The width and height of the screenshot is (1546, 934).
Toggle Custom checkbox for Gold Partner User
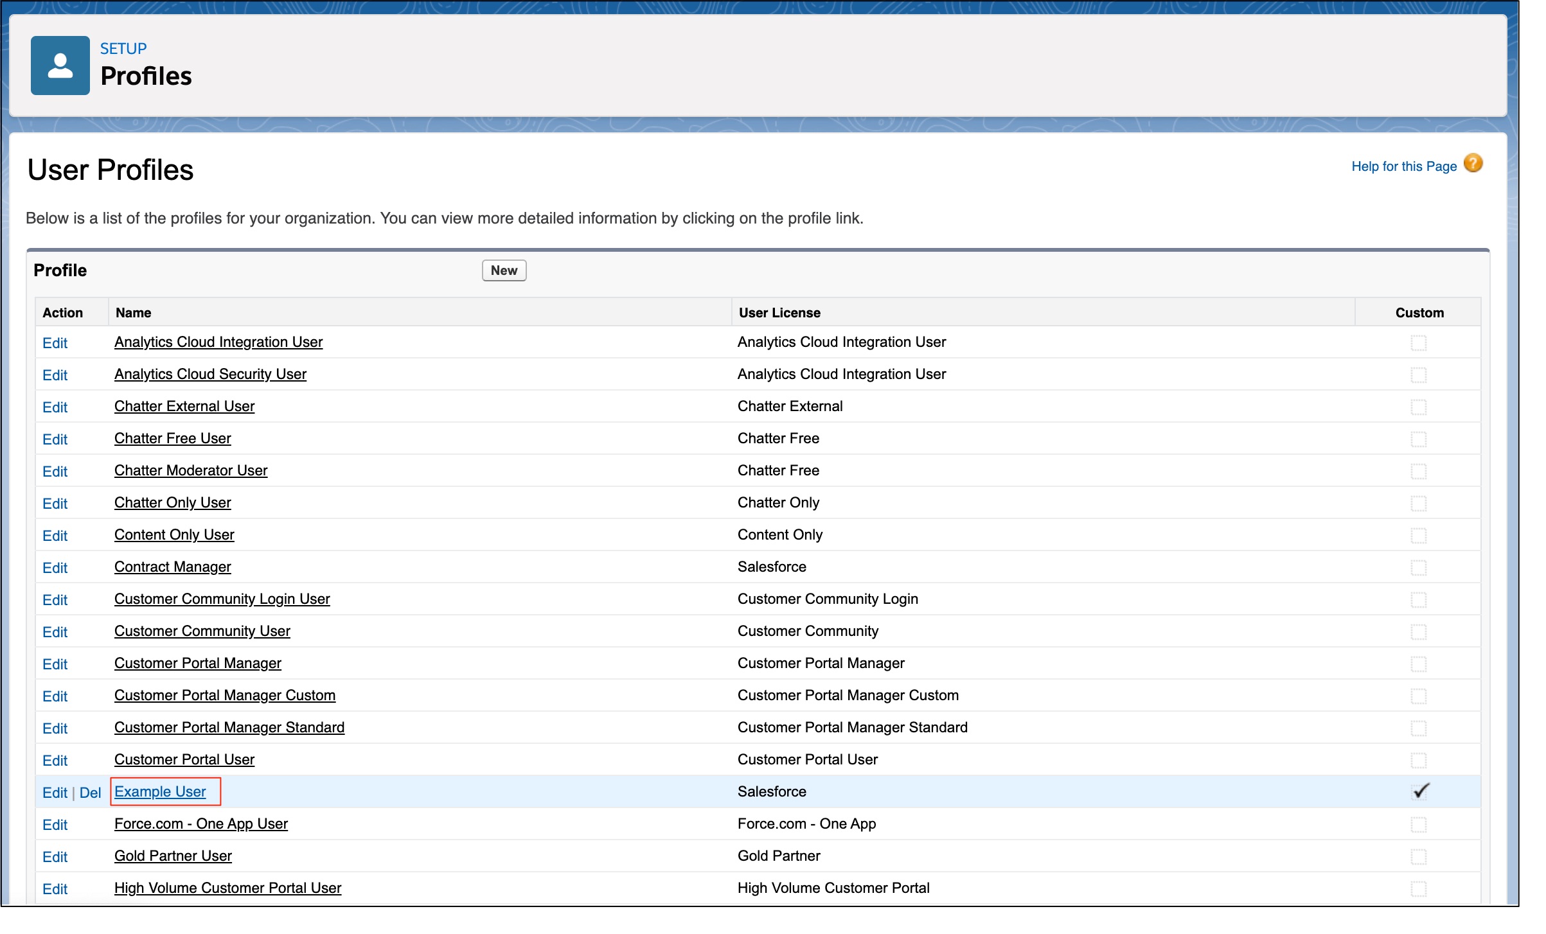tap(1418, 856)
